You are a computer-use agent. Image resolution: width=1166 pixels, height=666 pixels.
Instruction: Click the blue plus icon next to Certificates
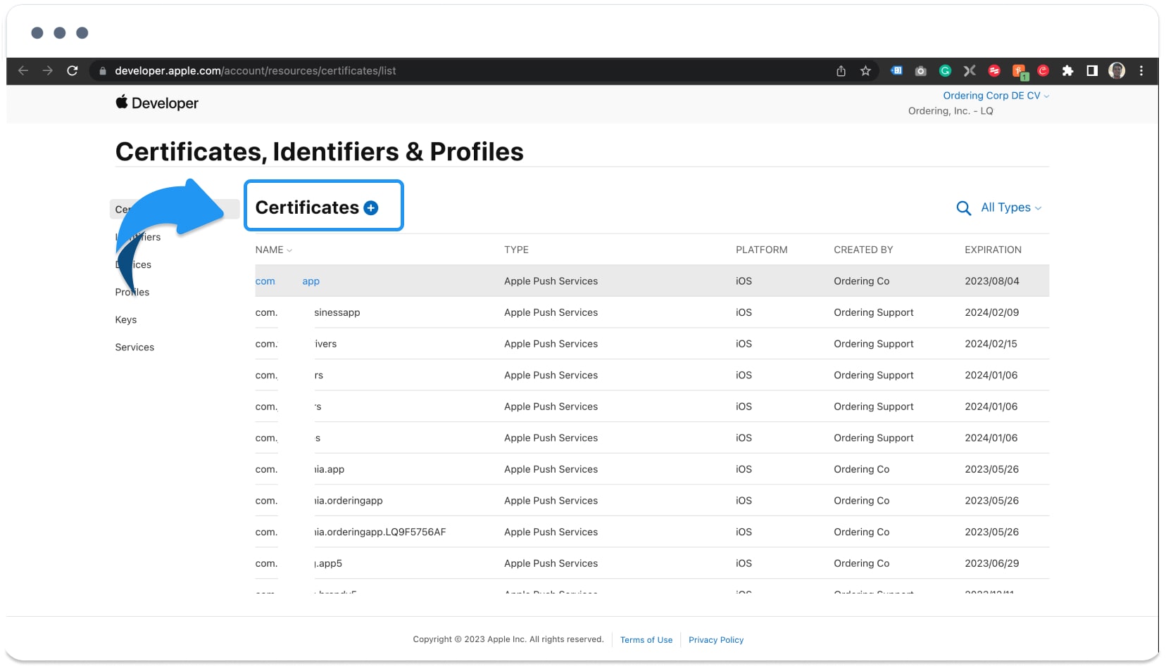coord(371,207)
